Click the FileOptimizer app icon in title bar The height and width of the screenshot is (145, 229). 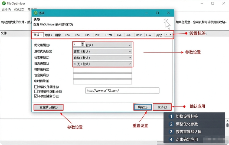[x=4, y=3]
